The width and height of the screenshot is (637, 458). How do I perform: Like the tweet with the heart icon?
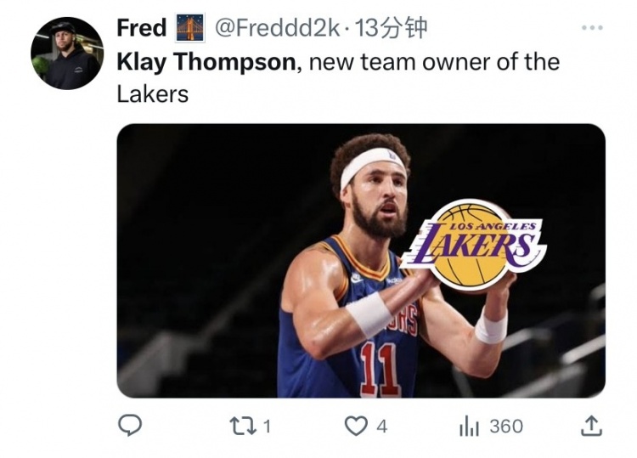point(358,426)
